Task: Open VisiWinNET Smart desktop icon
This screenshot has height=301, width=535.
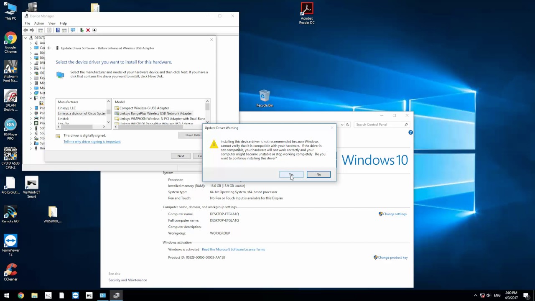Action: pyautogui.click(x=31, y=188)
